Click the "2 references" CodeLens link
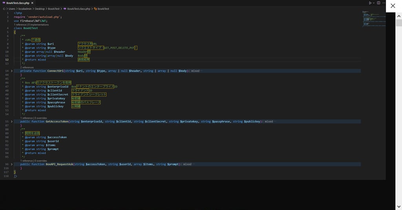This screenshot has width=402, height=210. click(27, 67)
